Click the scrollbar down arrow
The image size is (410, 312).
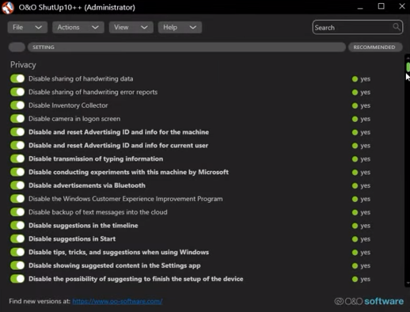pyautogui.click(x=408, y=283)
